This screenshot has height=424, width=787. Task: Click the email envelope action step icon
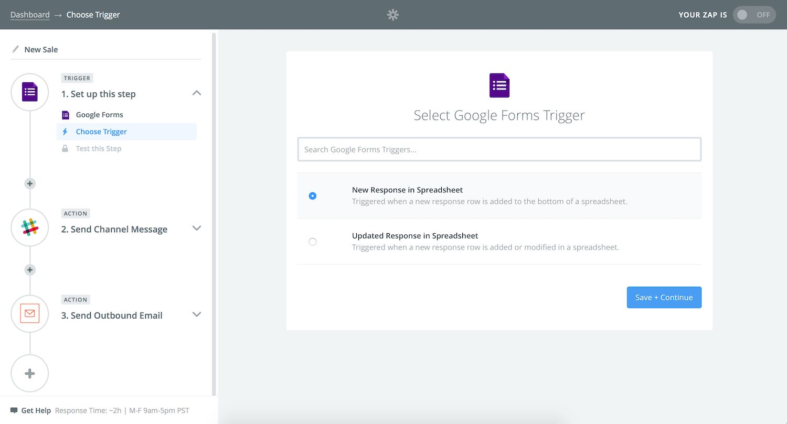tap(30, 313)
